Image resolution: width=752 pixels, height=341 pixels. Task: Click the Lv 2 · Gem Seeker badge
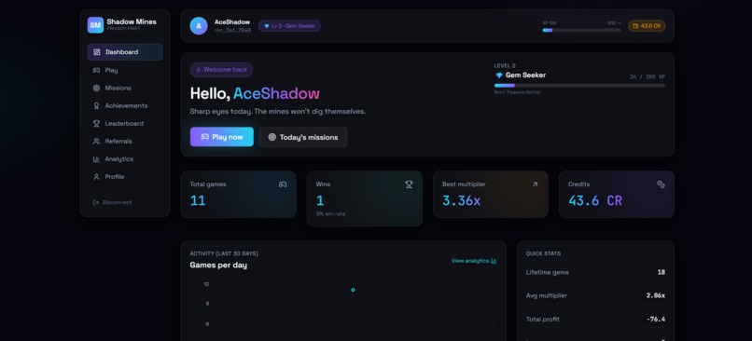pos(289,26)
